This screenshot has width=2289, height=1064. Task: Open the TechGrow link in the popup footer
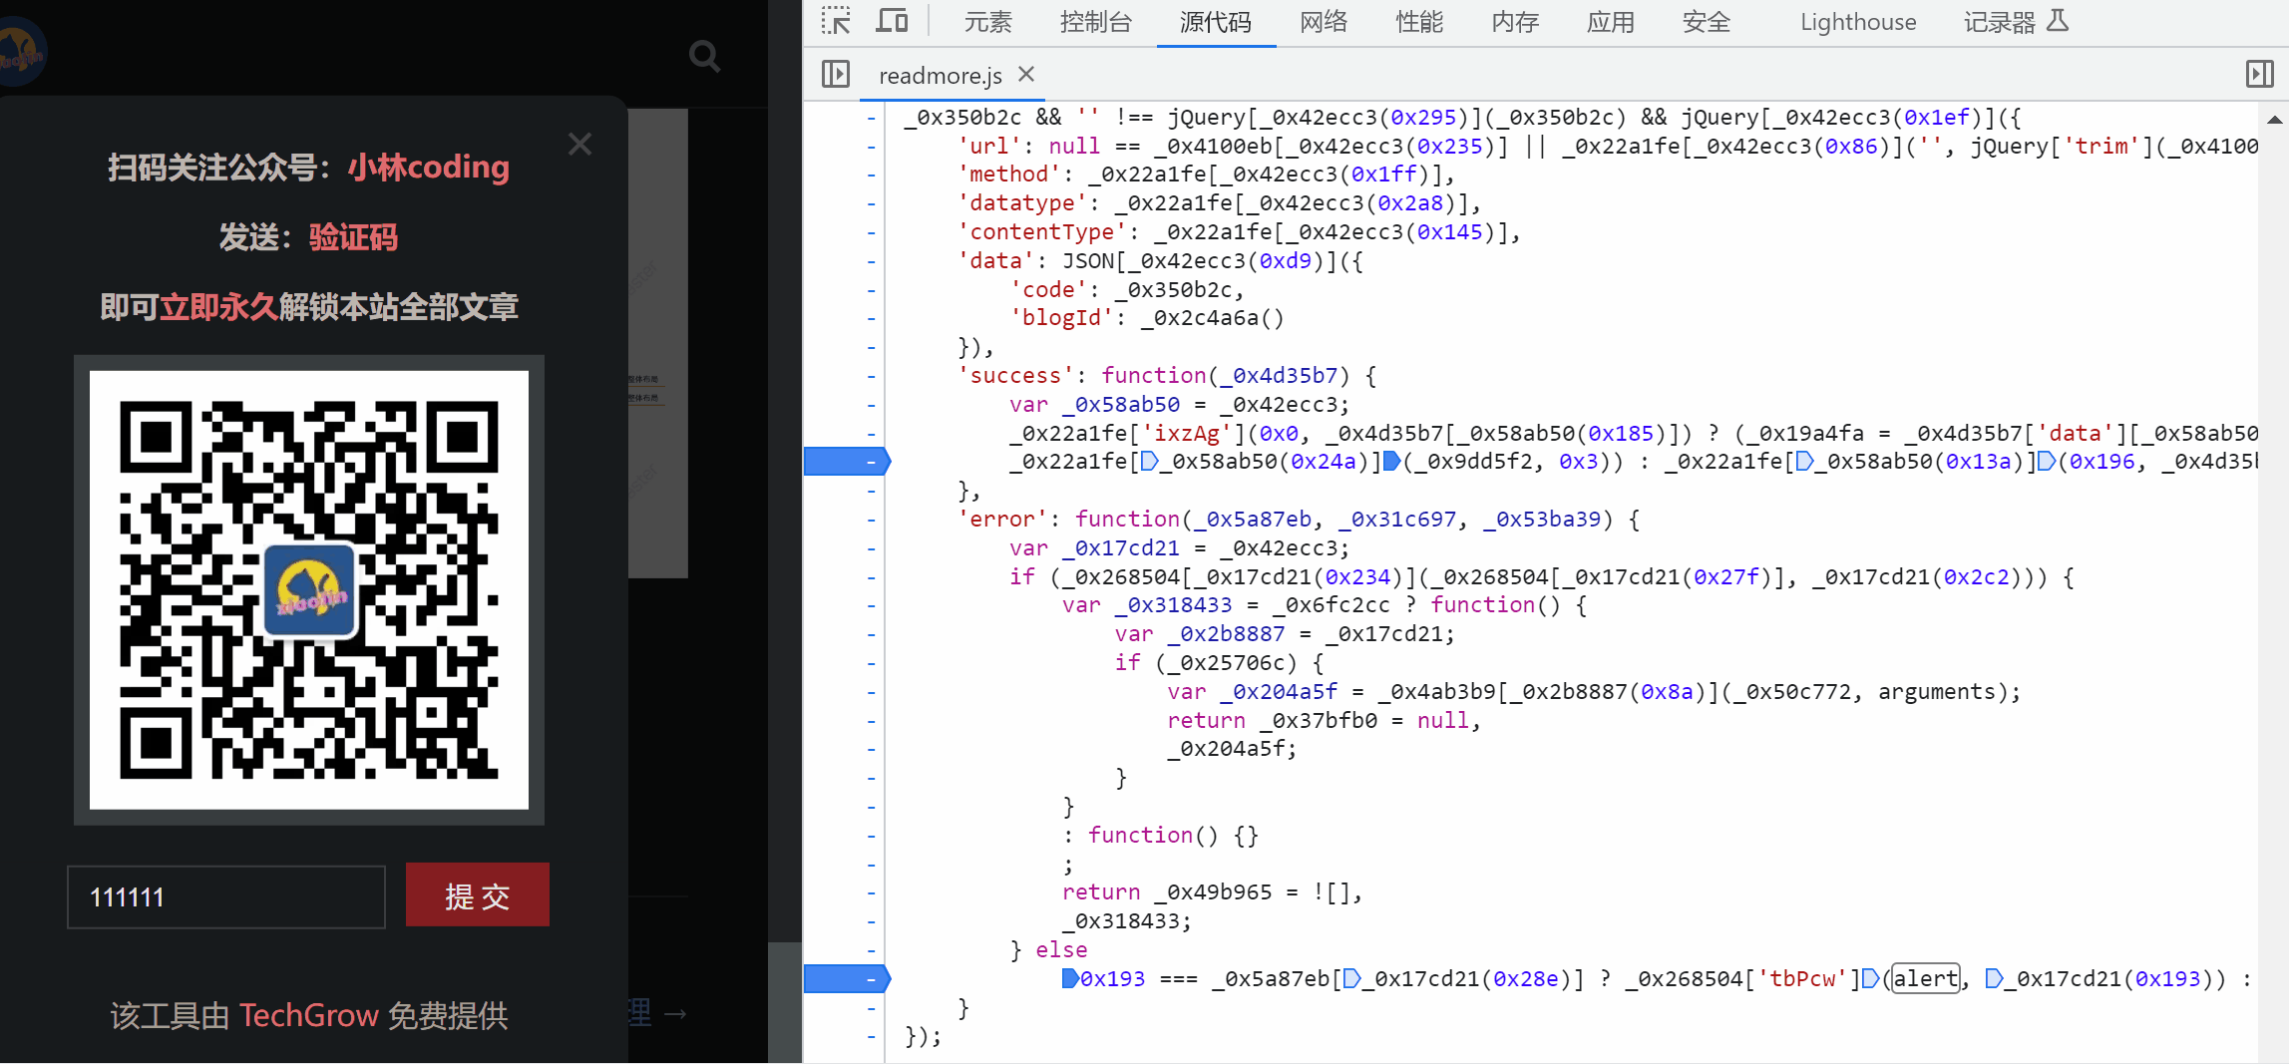pyautogui.click(x=309, y=1015)
